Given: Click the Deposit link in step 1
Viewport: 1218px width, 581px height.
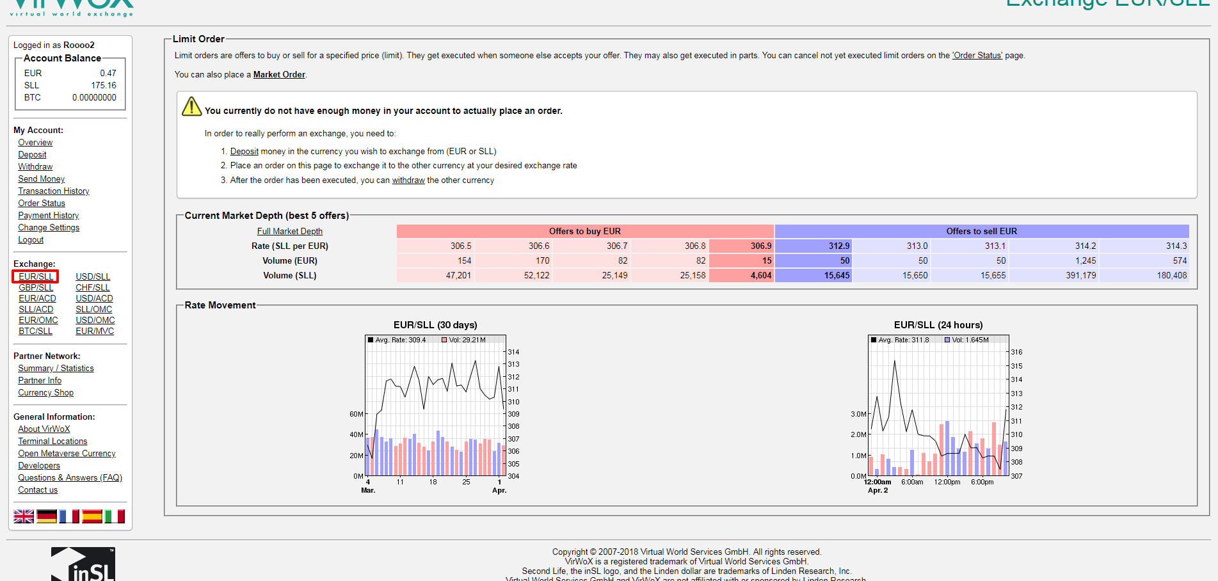Looking at the screenshot, I should (244, 152).
